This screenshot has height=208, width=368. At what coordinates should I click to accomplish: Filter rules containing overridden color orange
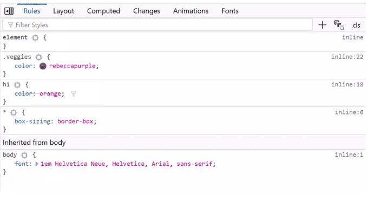click(74, 94)
